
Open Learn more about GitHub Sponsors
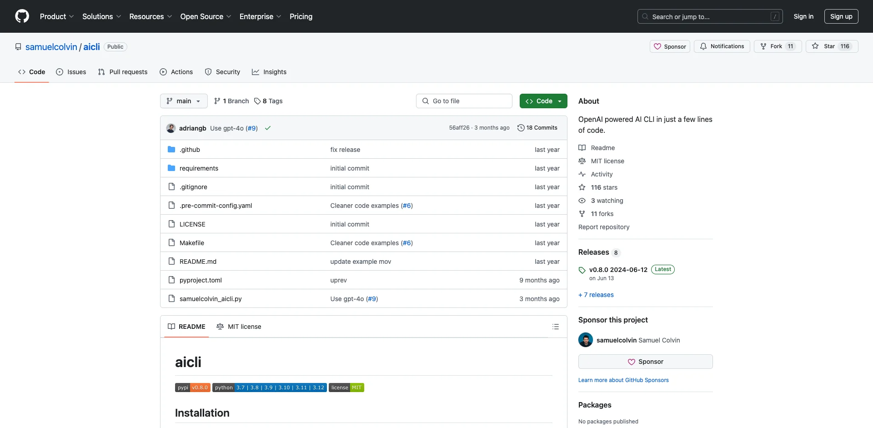(x=623, y=380)
